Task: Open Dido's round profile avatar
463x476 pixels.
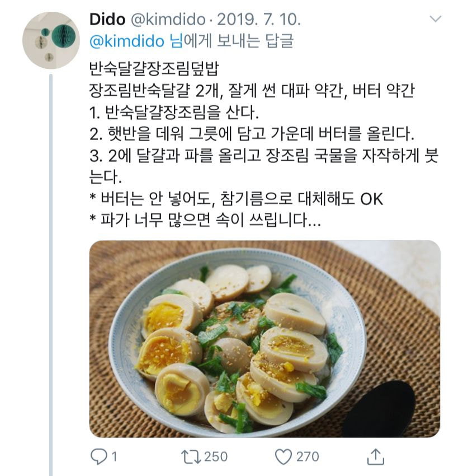Action: (x=51, y=40)
